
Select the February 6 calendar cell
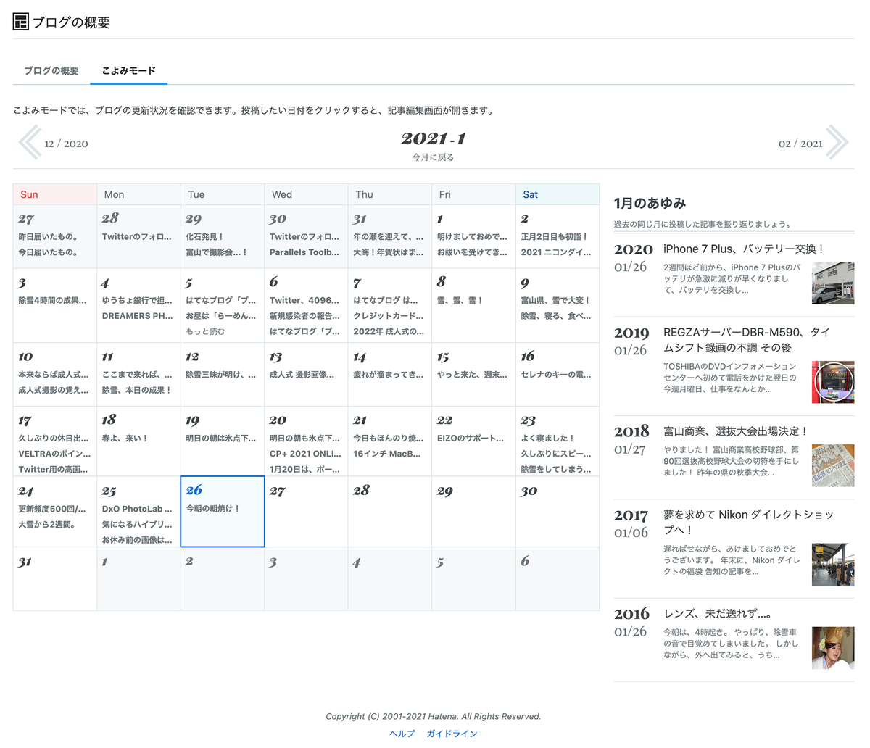tap(558, 578)
